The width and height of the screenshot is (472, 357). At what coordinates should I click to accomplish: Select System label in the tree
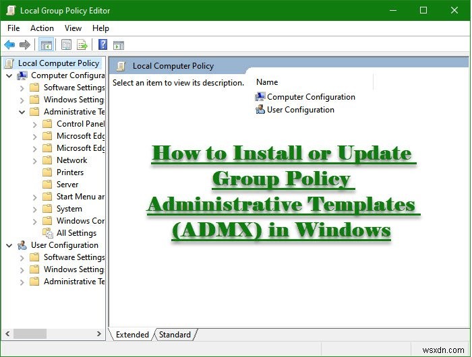[x=69, y=209]
